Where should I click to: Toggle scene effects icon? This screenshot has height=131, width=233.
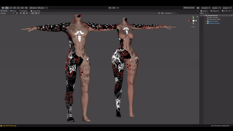(x=27, y=13)
